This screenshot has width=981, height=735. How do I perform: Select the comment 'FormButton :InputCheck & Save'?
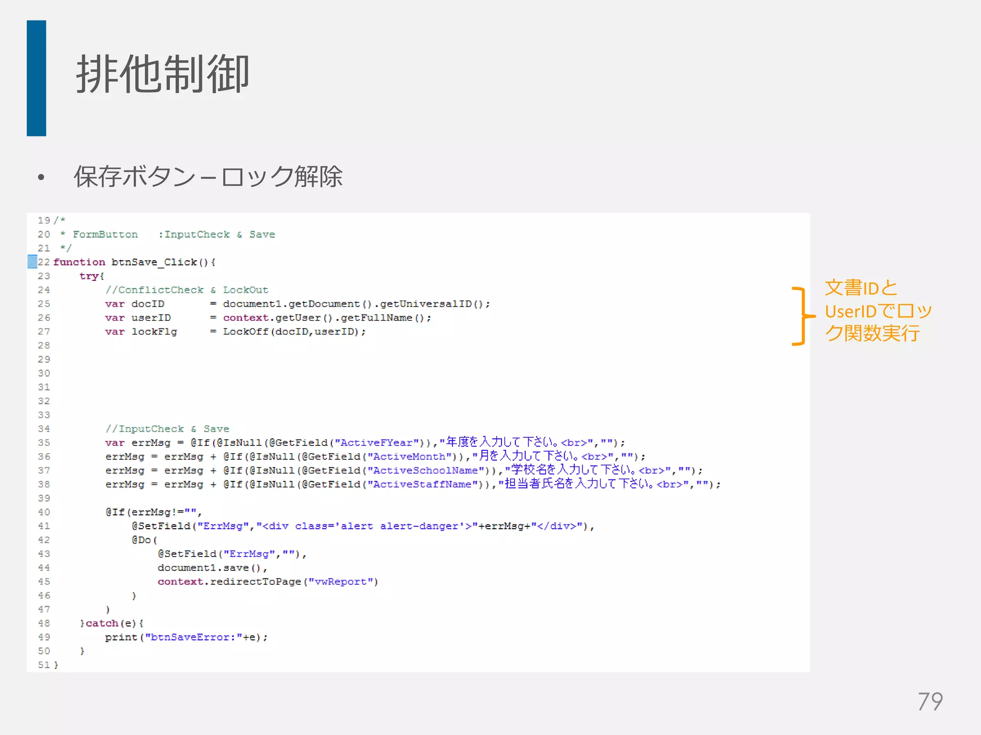click(174, 234)
